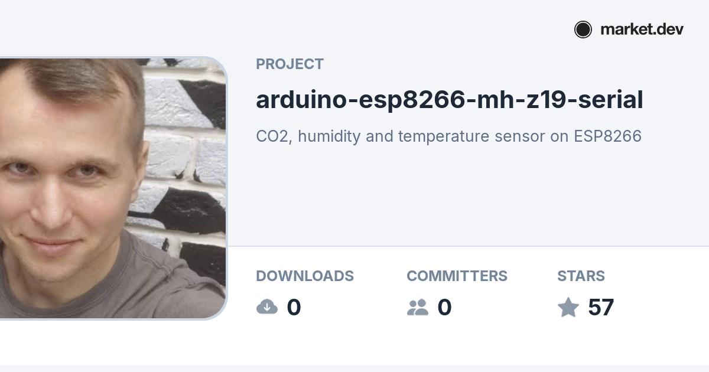Click the downloads count of zero

coord(294,308)
